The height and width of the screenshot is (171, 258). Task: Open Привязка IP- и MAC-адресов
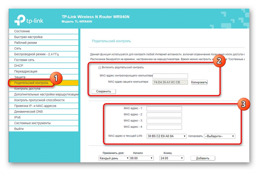pyautogui.click(x=44, y=106)
